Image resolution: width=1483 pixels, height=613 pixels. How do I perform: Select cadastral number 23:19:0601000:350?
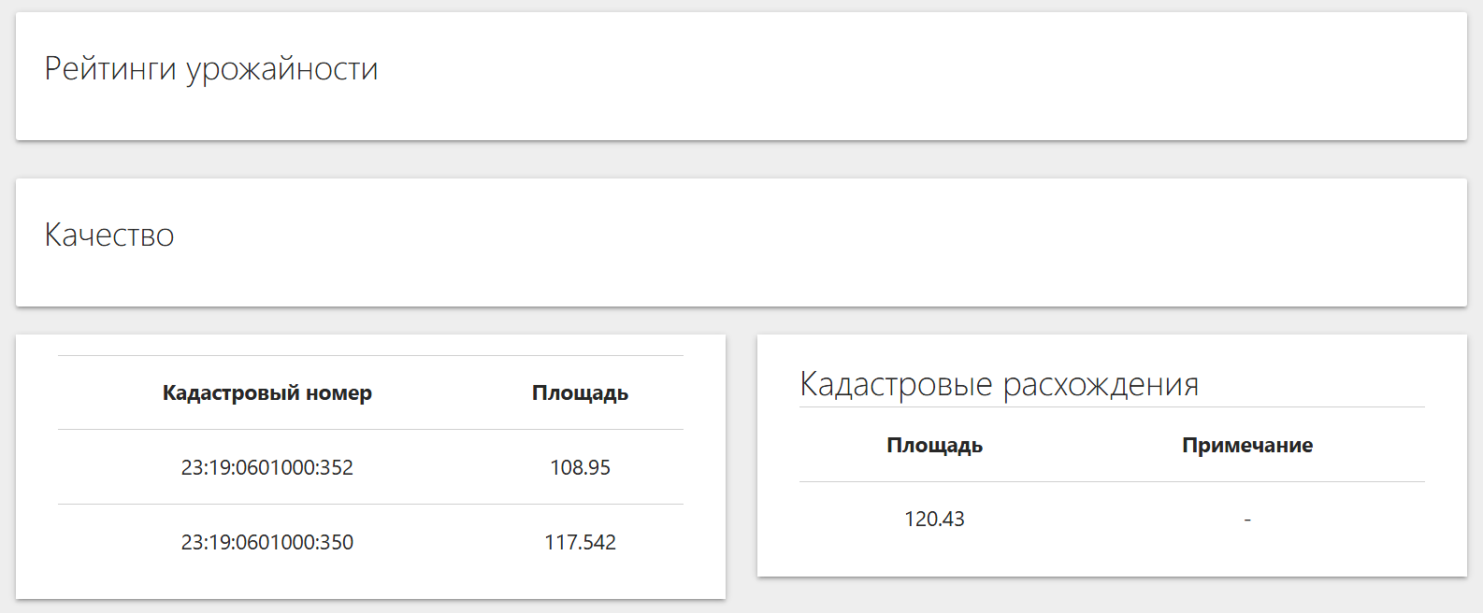(x=267, y=542)
